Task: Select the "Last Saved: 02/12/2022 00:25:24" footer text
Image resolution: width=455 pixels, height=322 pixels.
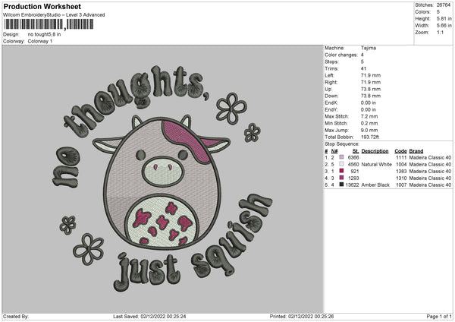Action: coord(149,316)
